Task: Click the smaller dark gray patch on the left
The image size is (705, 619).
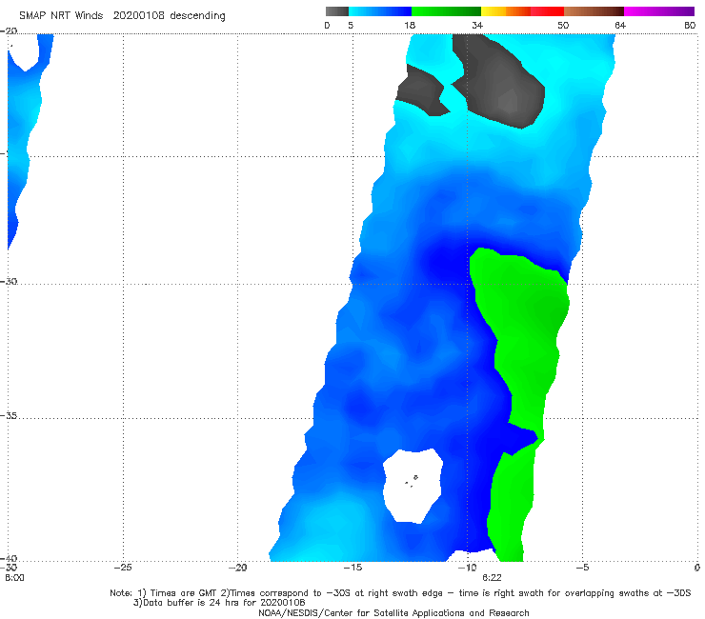Action: [422, 92]
